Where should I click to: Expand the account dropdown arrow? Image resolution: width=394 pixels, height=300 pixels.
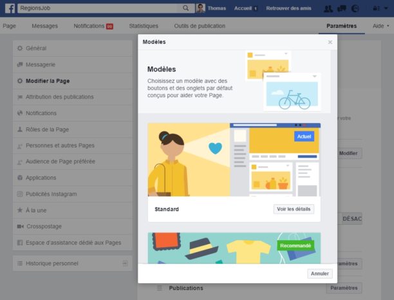coord(386,8)
